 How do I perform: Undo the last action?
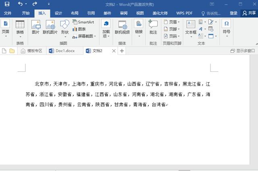(x=21, y=4)
